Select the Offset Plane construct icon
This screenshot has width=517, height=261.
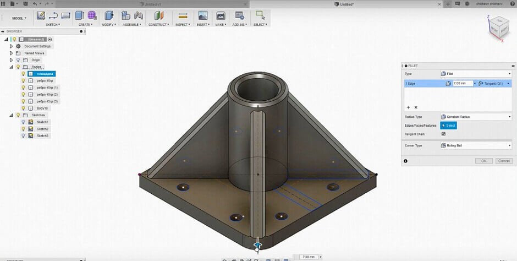(159, 15)
